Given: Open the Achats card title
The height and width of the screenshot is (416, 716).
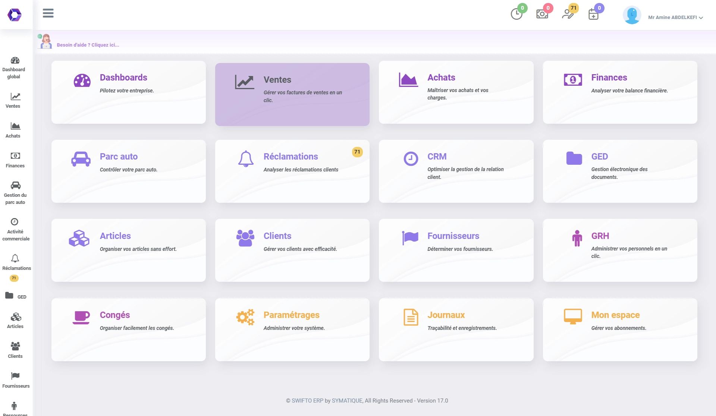Looking at the screenshot, I should coord(441,78).
